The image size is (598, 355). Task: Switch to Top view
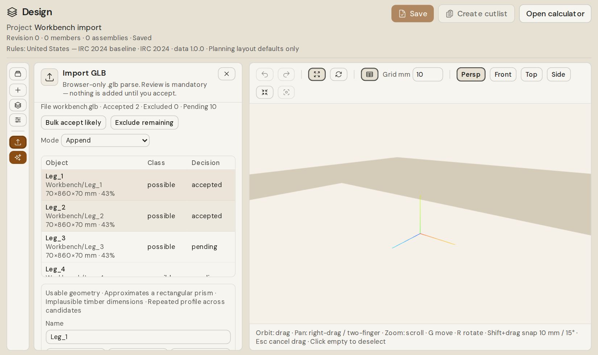tap(531, 75)
